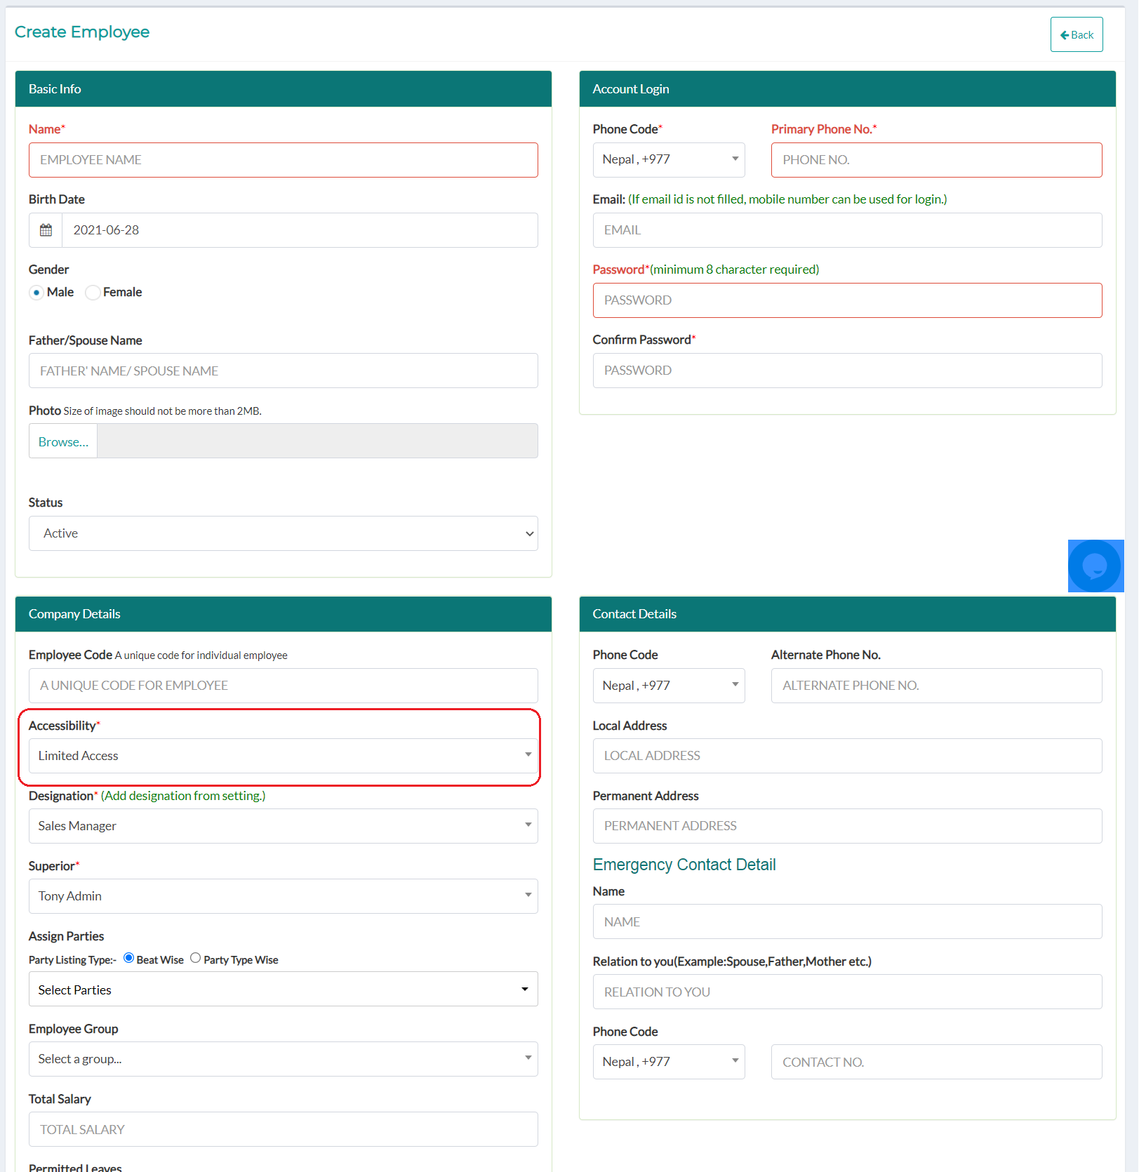Click the Confirm Password field
The image size is (1139, 1172).
(x=847, y=371)
